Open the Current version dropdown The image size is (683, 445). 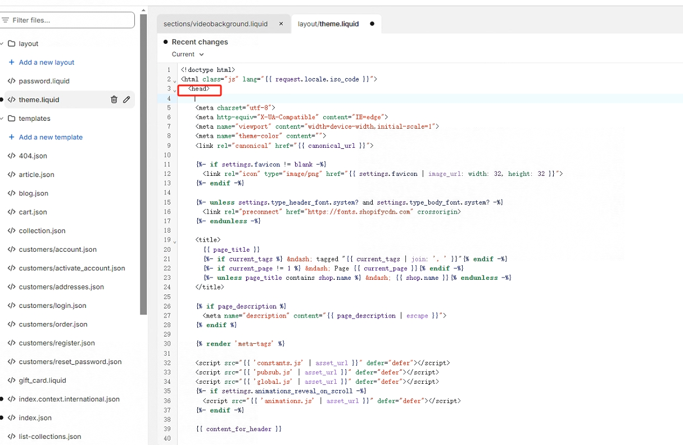tap(188, 55)
